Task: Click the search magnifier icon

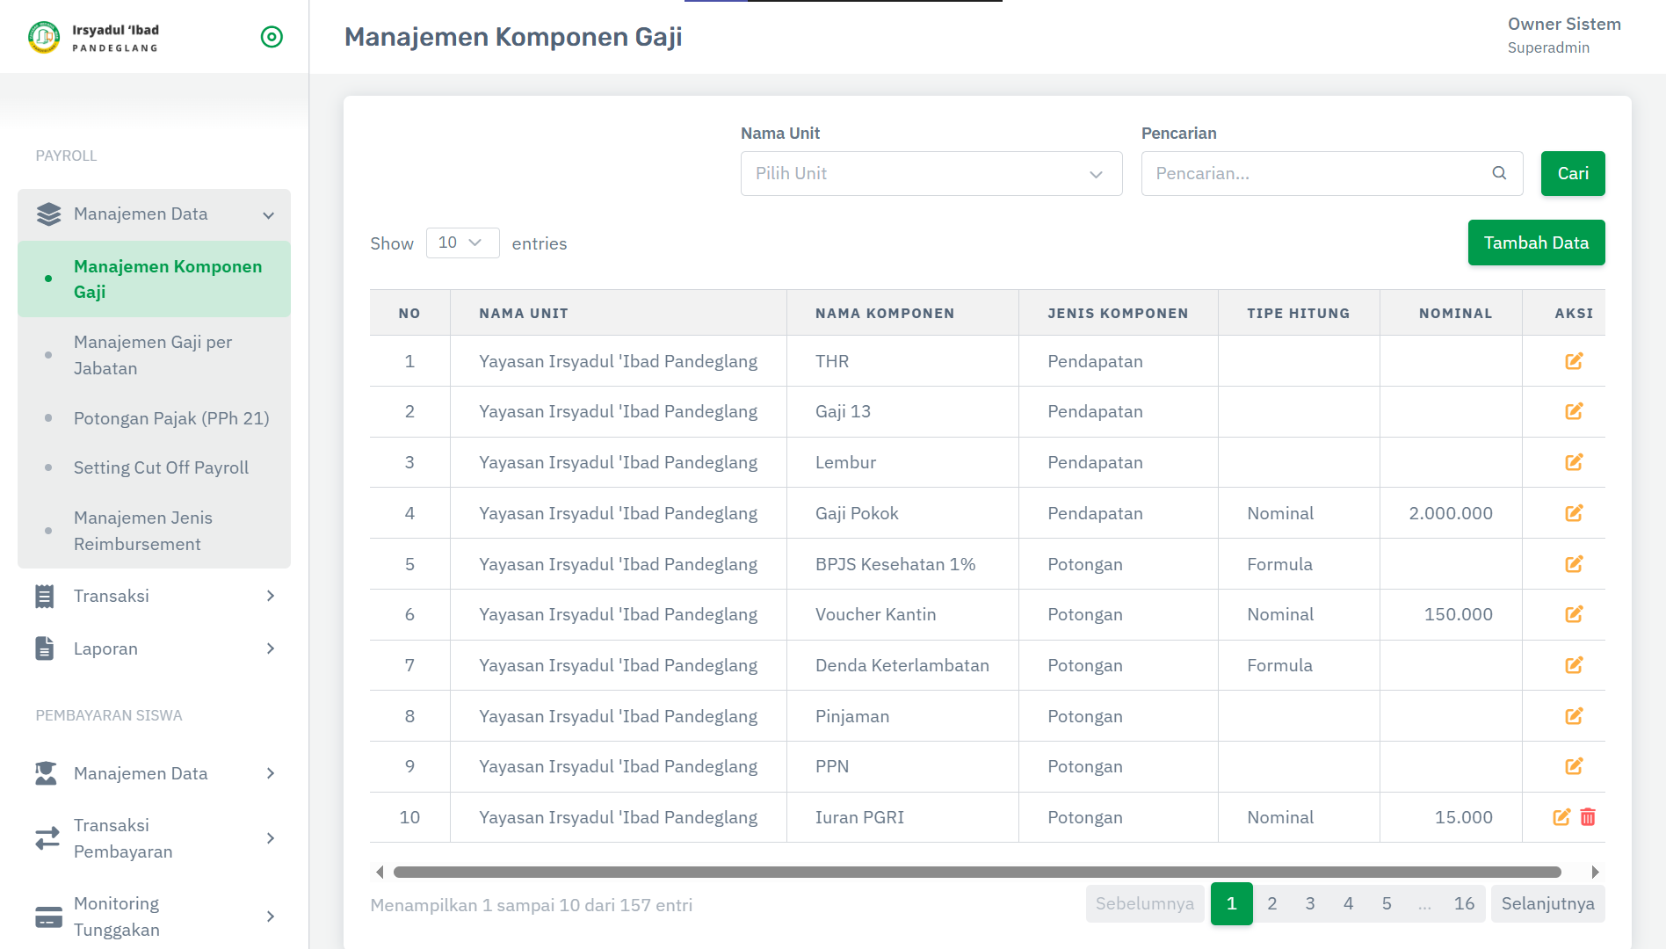Action: 1499,173
